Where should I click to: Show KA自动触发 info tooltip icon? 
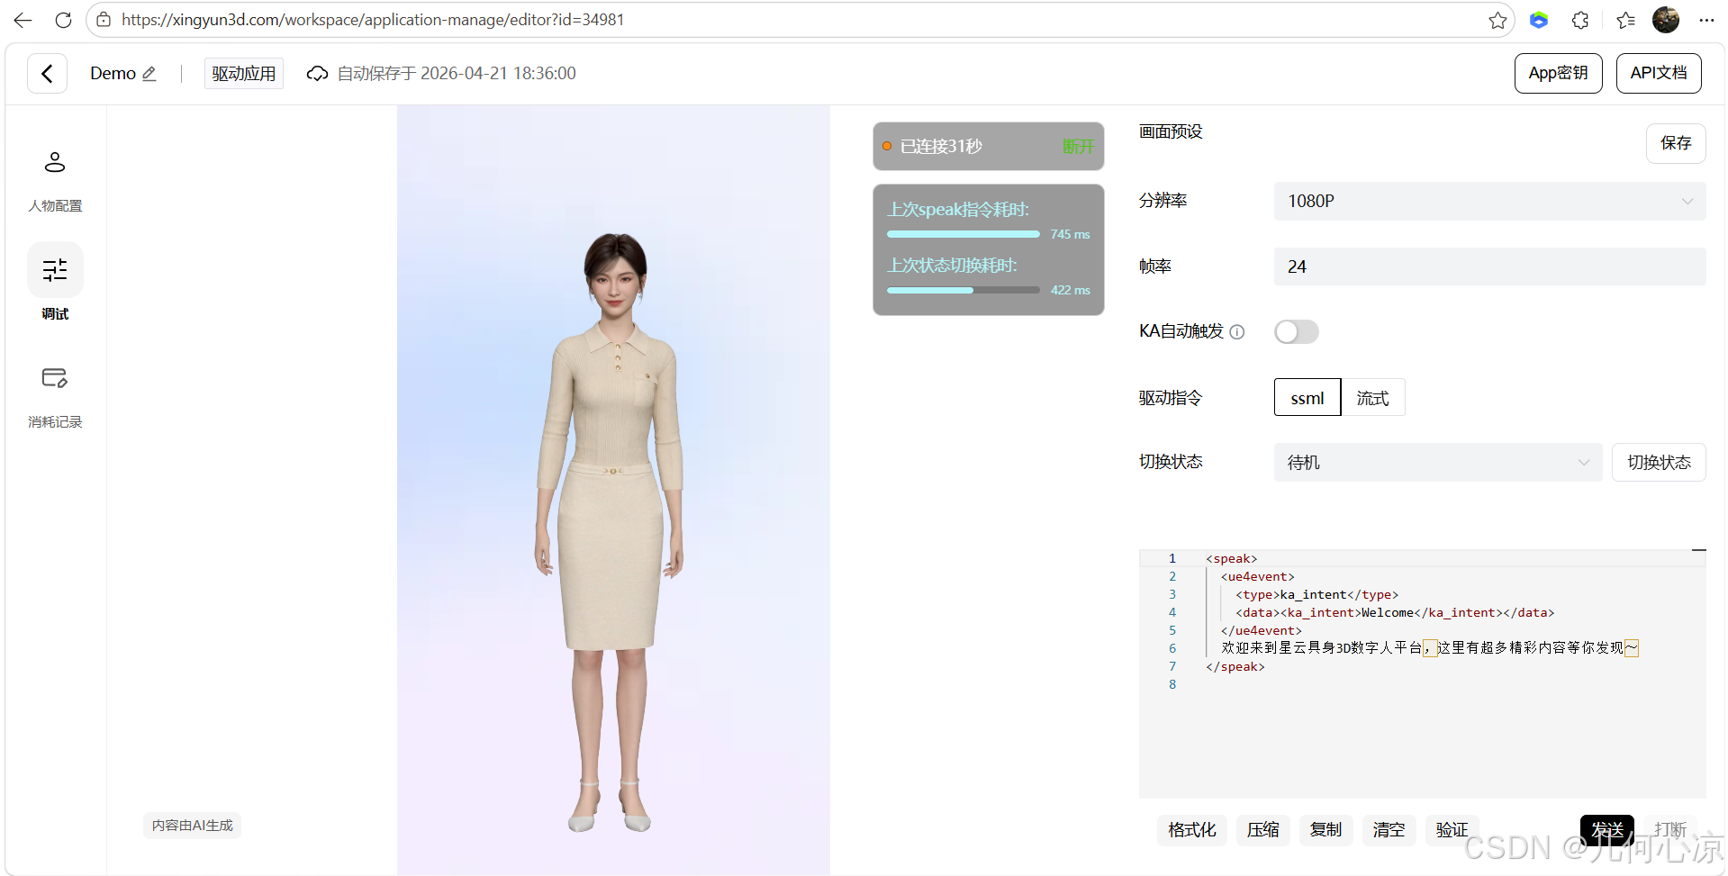(1237, 332)
